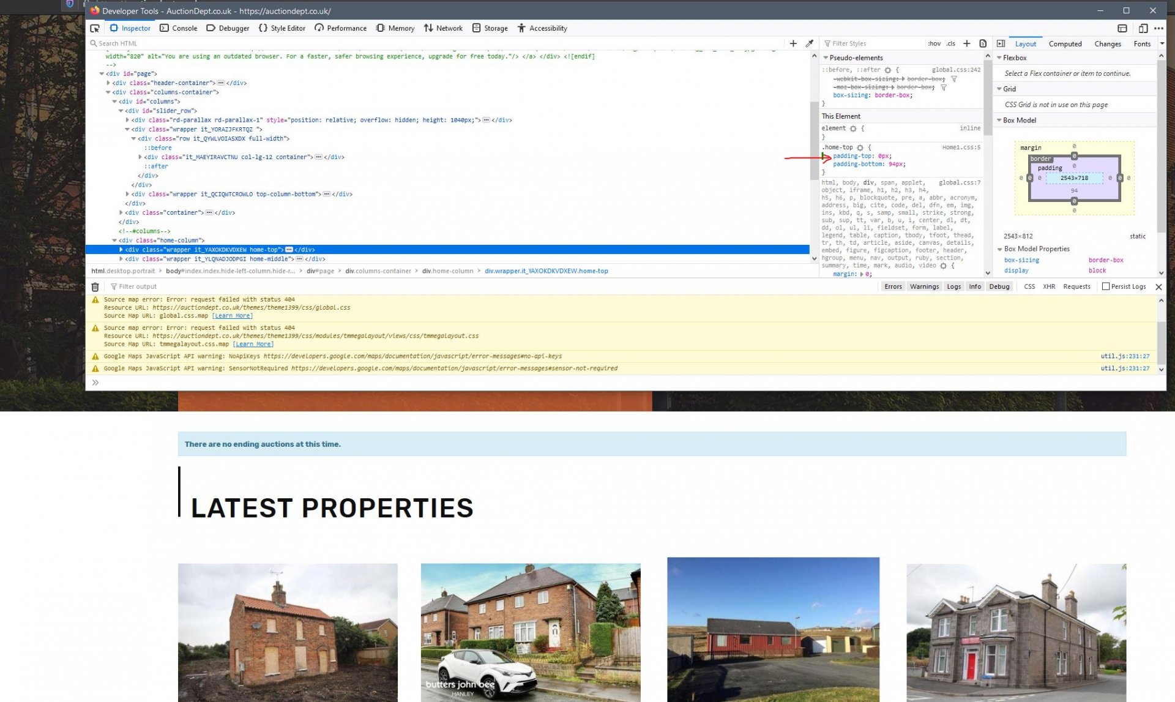Image resolution: width=1175 pixels, height=702 pixels.
Task: Switch to the Computed tab
Action: [1065, 43]
